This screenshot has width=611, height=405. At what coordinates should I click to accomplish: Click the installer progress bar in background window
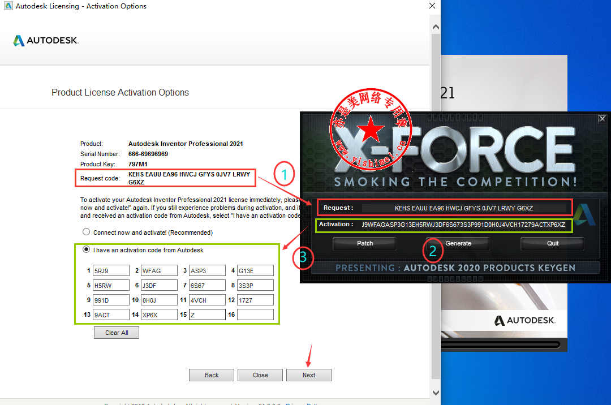pyautogui.click(x=501, y=344)
